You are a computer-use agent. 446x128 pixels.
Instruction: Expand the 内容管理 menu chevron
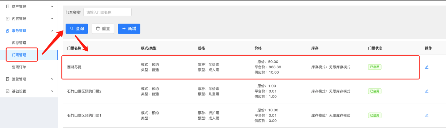click(52, 18)
